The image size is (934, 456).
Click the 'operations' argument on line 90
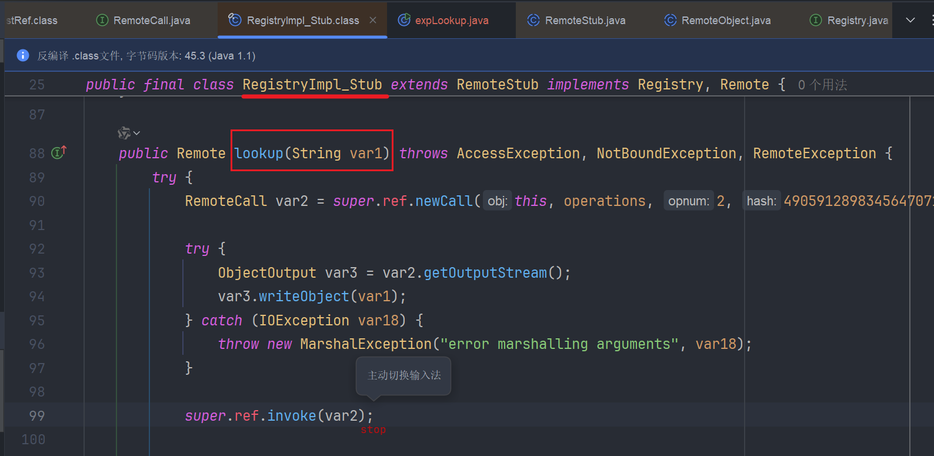click(605, 201)
